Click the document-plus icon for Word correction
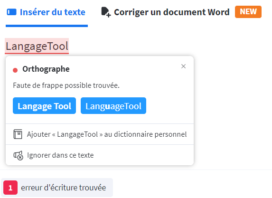Image resolution: width=272 pixels, height=198 pixels. click(106, 12)
